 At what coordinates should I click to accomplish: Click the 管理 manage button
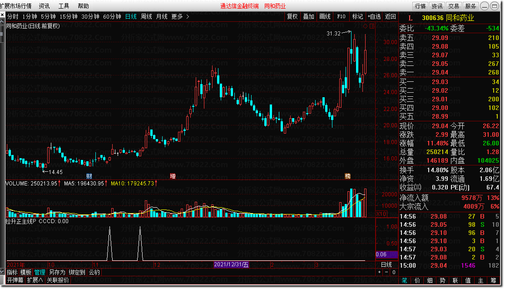tap(40, 272)
